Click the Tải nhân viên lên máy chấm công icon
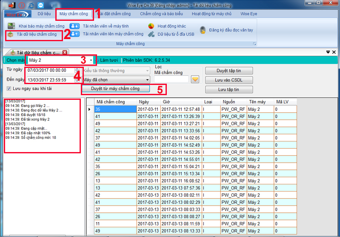The width and height of the screenshot is (340, 237). [x=74, y=34]
